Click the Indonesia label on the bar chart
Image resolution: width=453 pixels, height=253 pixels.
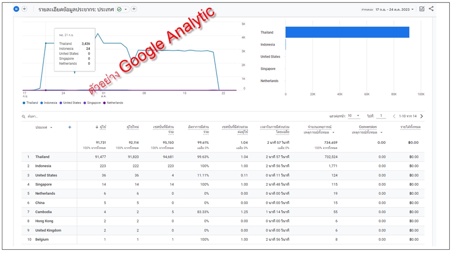click(268, 45)
